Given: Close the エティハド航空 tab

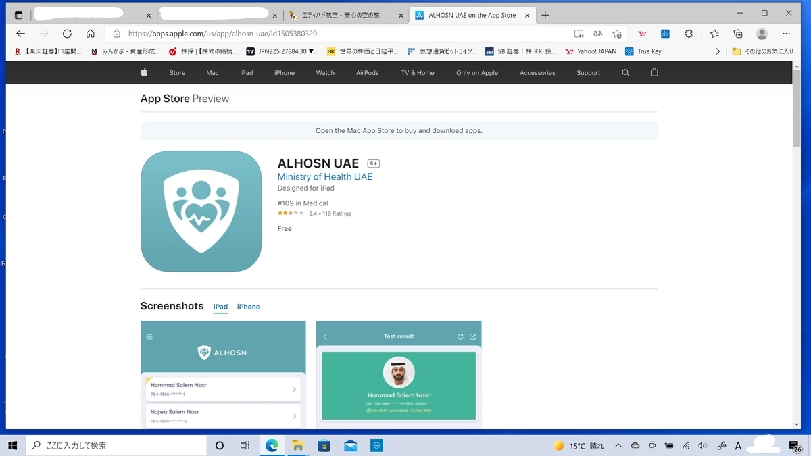Looking at the screenshot, I should click(x=401, y=15).
